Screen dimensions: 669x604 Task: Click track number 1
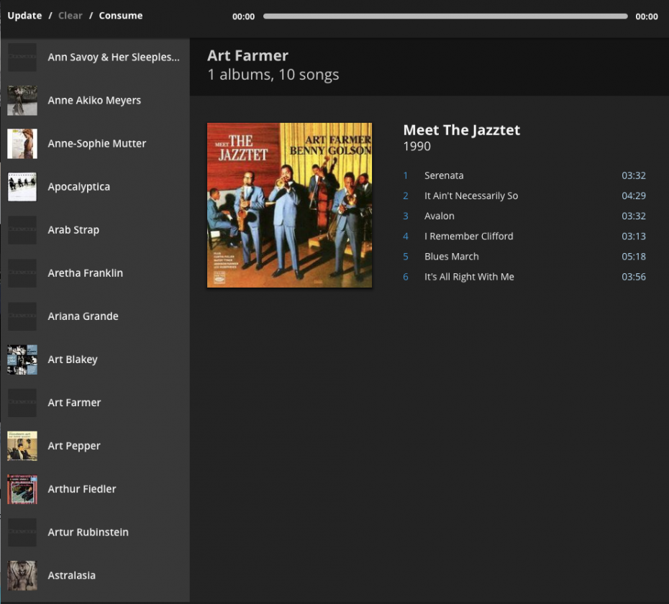pyautogui.click(x=405, y=175)
